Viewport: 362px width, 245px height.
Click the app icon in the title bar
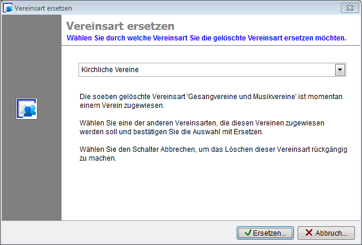point(9,8)
